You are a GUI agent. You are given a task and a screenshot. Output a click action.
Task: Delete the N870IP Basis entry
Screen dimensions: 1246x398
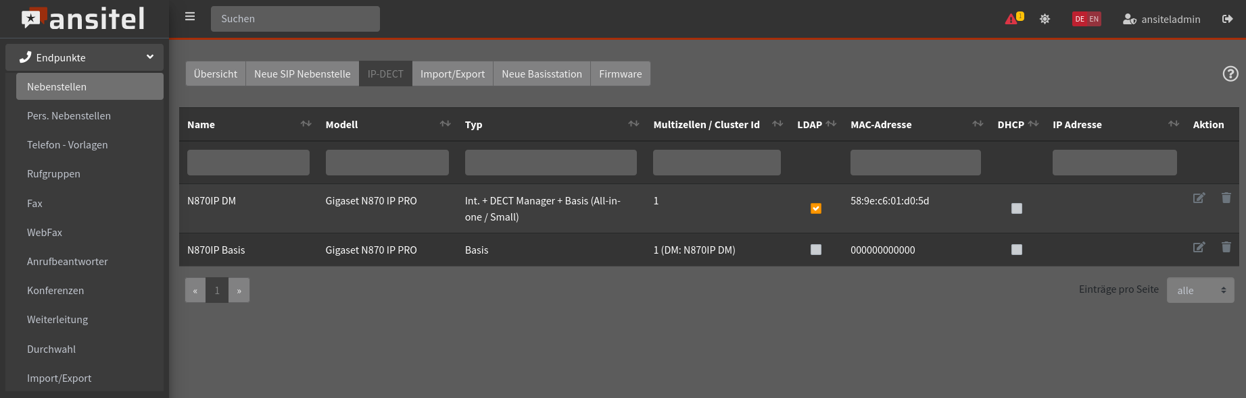point(1226,248)
